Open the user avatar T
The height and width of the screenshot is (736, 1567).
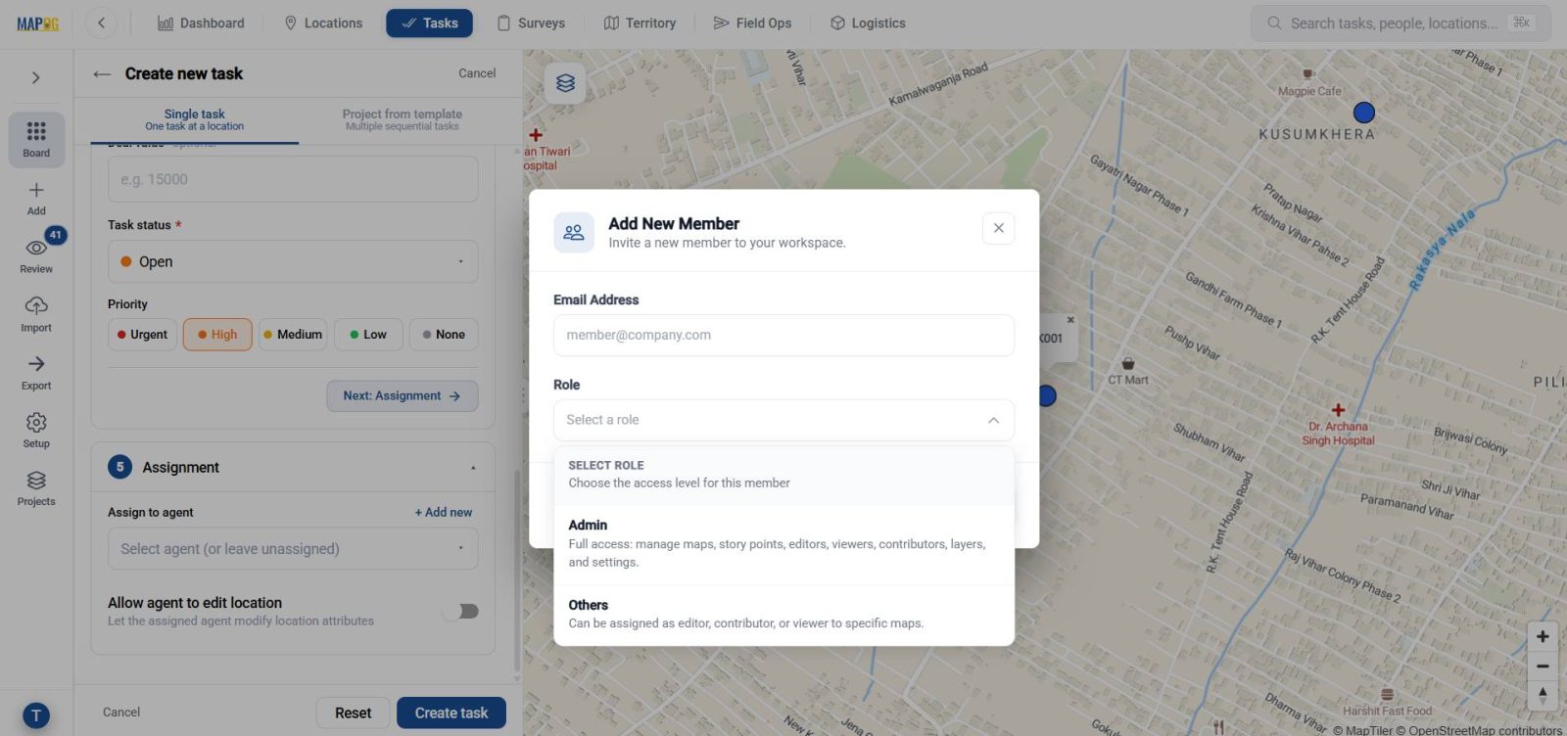tap(36, 715)
